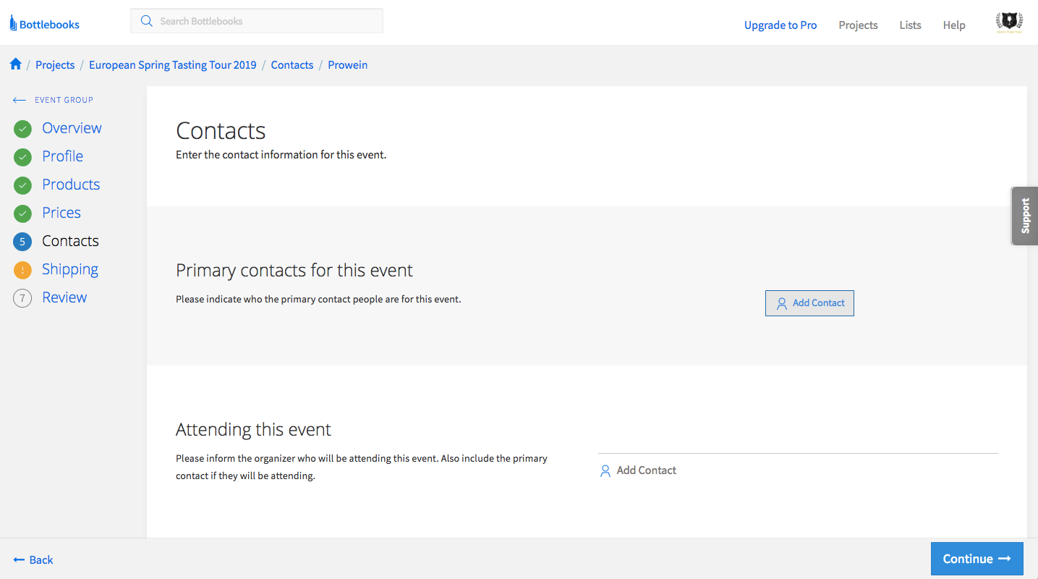Open the Help menu item
The image size is (1038, 579).
pyautogui.click(x=954, y=25)
